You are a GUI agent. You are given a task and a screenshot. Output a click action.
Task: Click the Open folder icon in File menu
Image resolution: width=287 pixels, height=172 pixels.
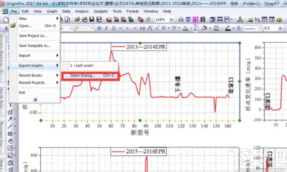[x=13, y=25]
